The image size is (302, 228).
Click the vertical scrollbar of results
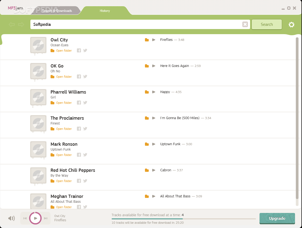[297, 118]
